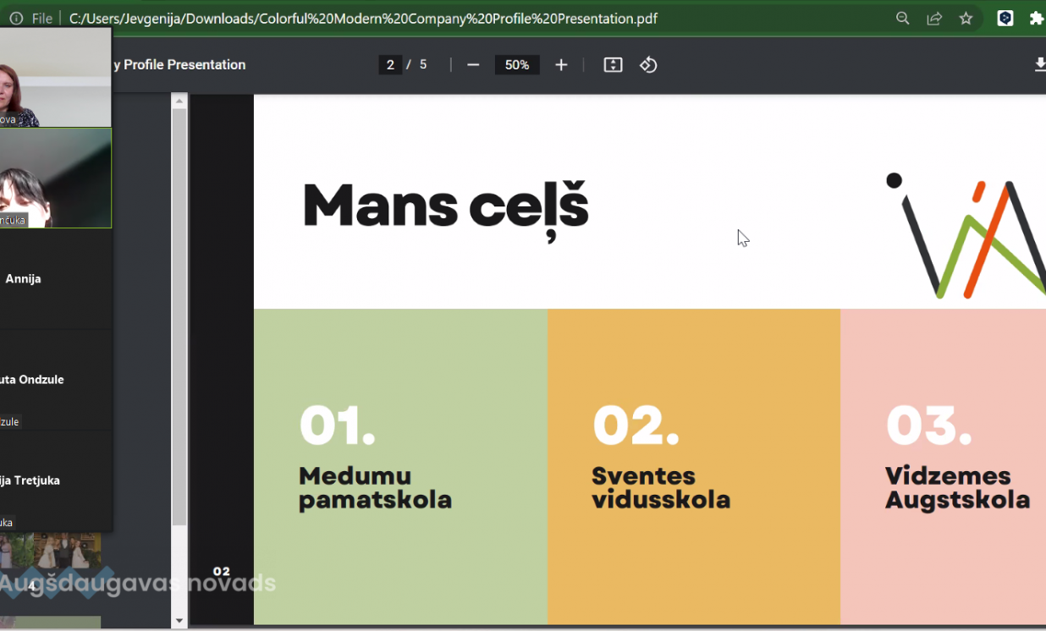Share this page from the address bar
The width and height of the screenshot is (1046, 631).
pyautogui.click(x=934, y=19)
